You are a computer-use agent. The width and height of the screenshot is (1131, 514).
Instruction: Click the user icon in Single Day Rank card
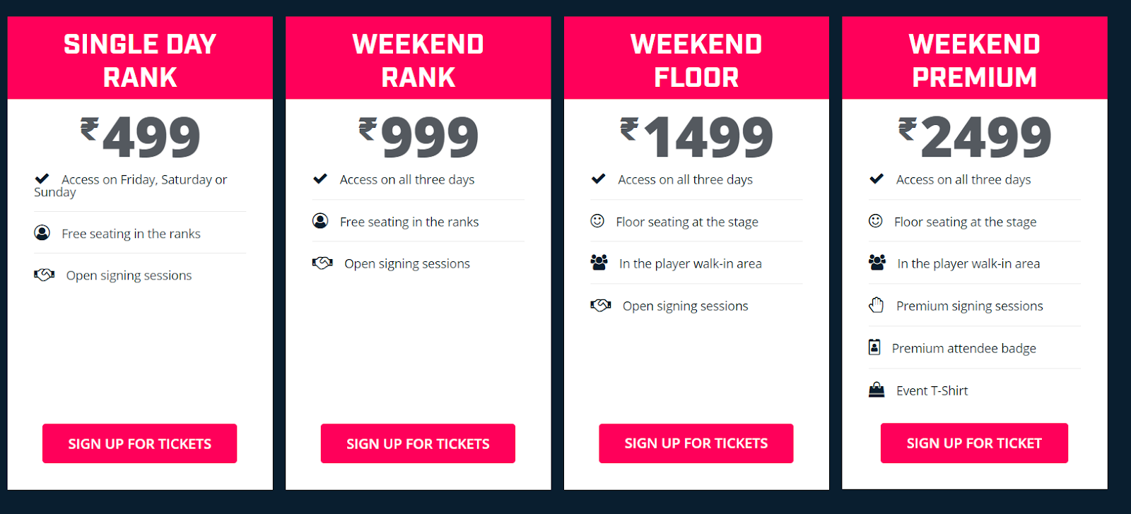coord(42,232)
